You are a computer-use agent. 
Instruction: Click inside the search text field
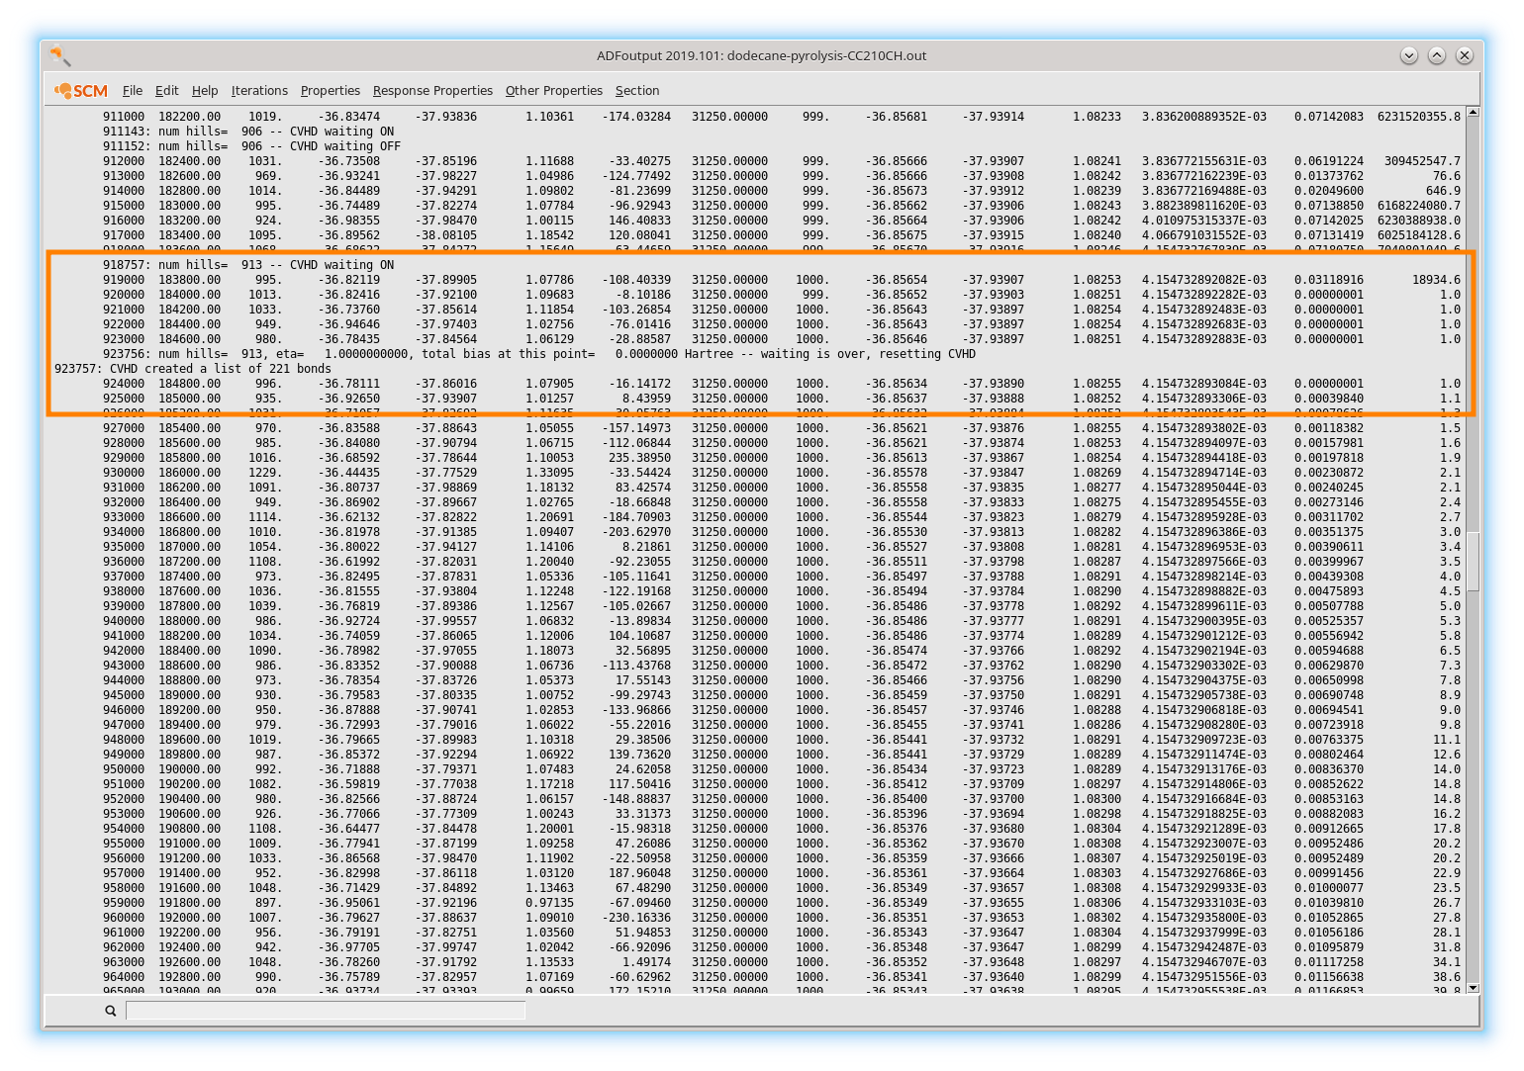327,1011
